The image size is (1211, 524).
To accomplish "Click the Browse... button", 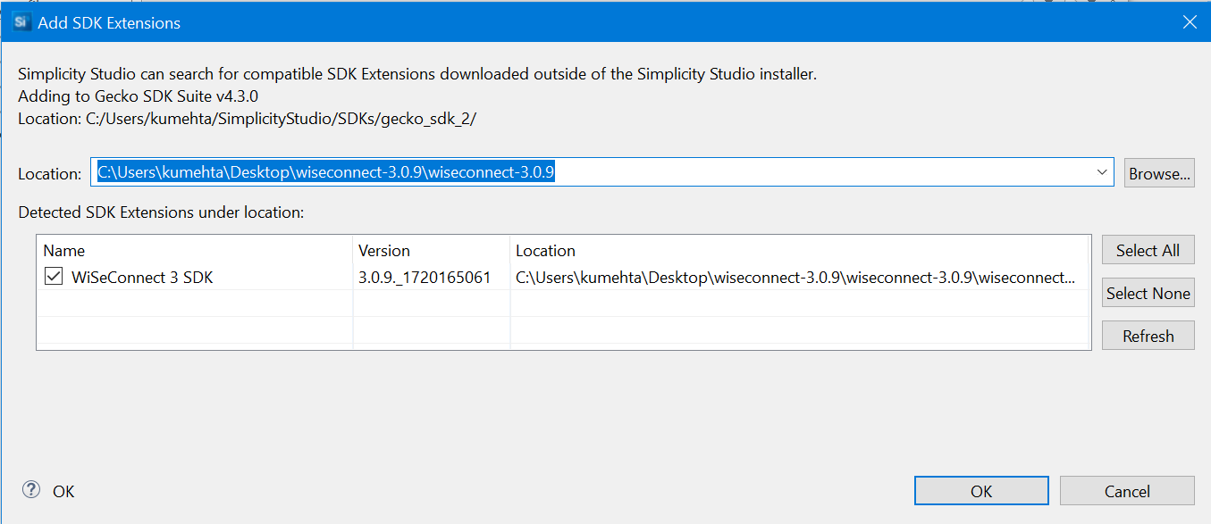I will pos(1159,174).
